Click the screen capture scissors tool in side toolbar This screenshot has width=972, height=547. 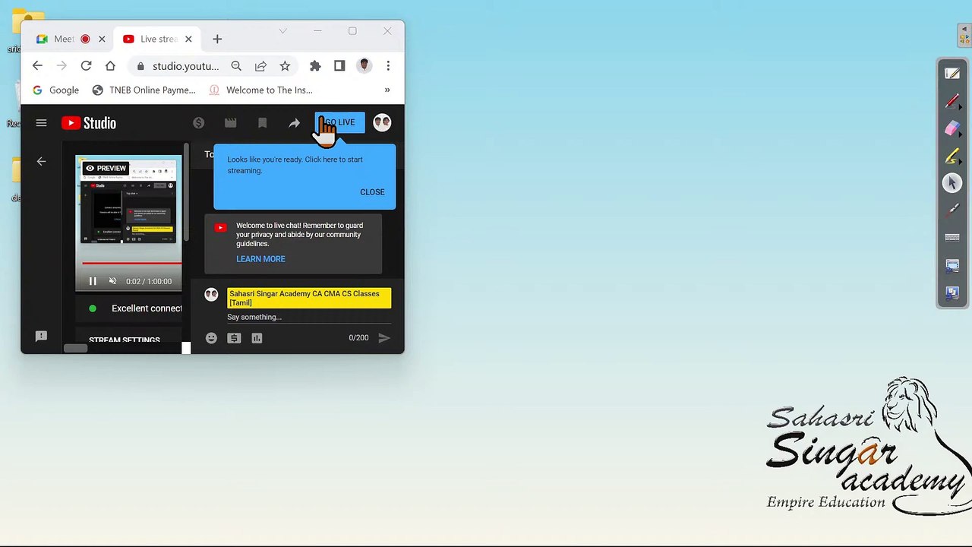point(952,265)
